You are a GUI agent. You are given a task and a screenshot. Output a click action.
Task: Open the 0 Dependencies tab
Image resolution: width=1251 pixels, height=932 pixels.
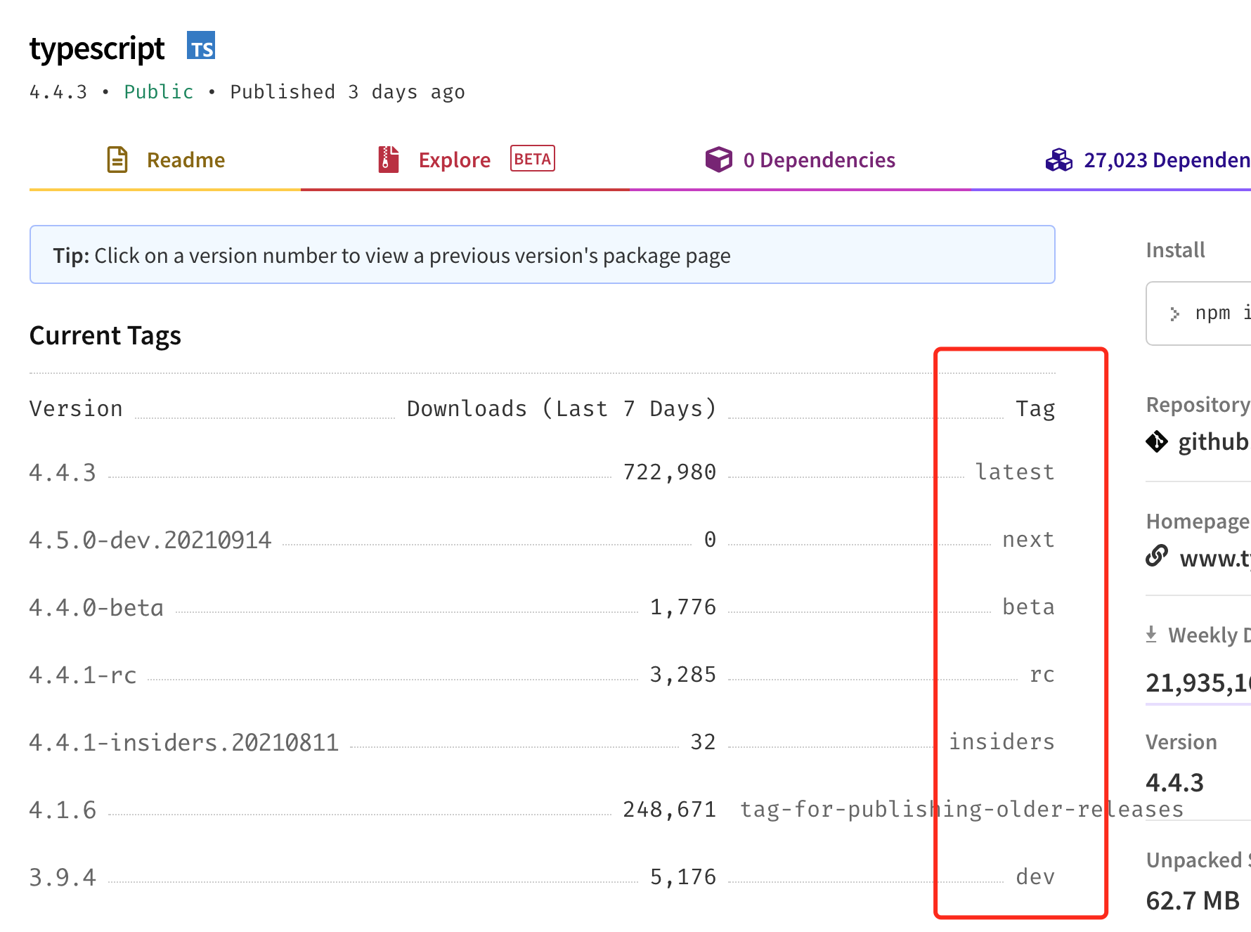coord(819,160)
